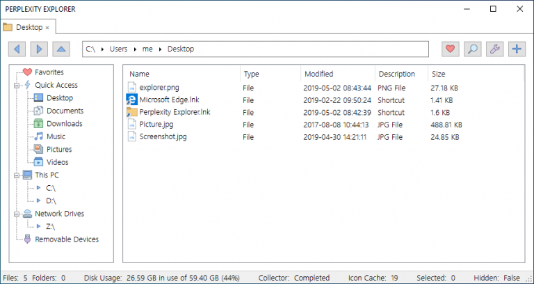Sort files by the Modified column
This screenshot has height=284, width=534.
click(318, 74)
